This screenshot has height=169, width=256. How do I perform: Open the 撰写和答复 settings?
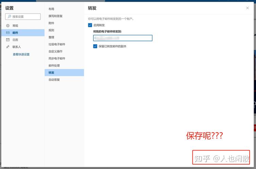click(64, 16)
